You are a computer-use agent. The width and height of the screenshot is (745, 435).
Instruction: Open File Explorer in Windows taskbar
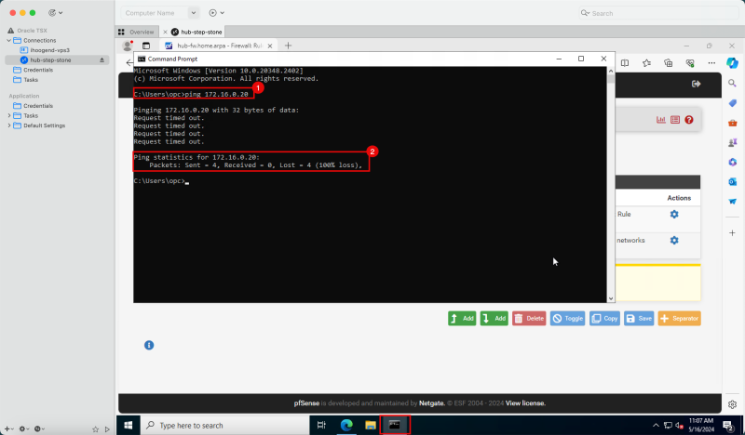370,425
